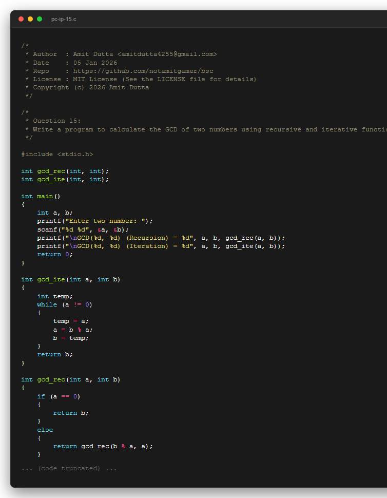Click the printf line with '(Iteration)'
This screenshot has height=498, width=387.
(x=161, y=246)
